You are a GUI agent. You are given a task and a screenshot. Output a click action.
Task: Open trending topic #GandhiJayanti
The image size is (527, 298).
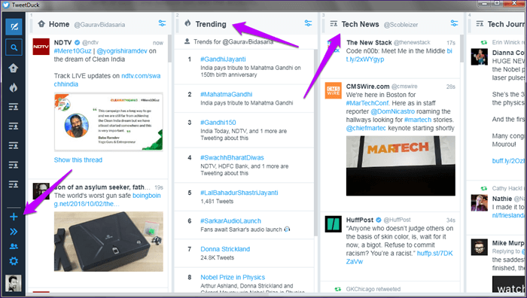click(x=223, y=59)
